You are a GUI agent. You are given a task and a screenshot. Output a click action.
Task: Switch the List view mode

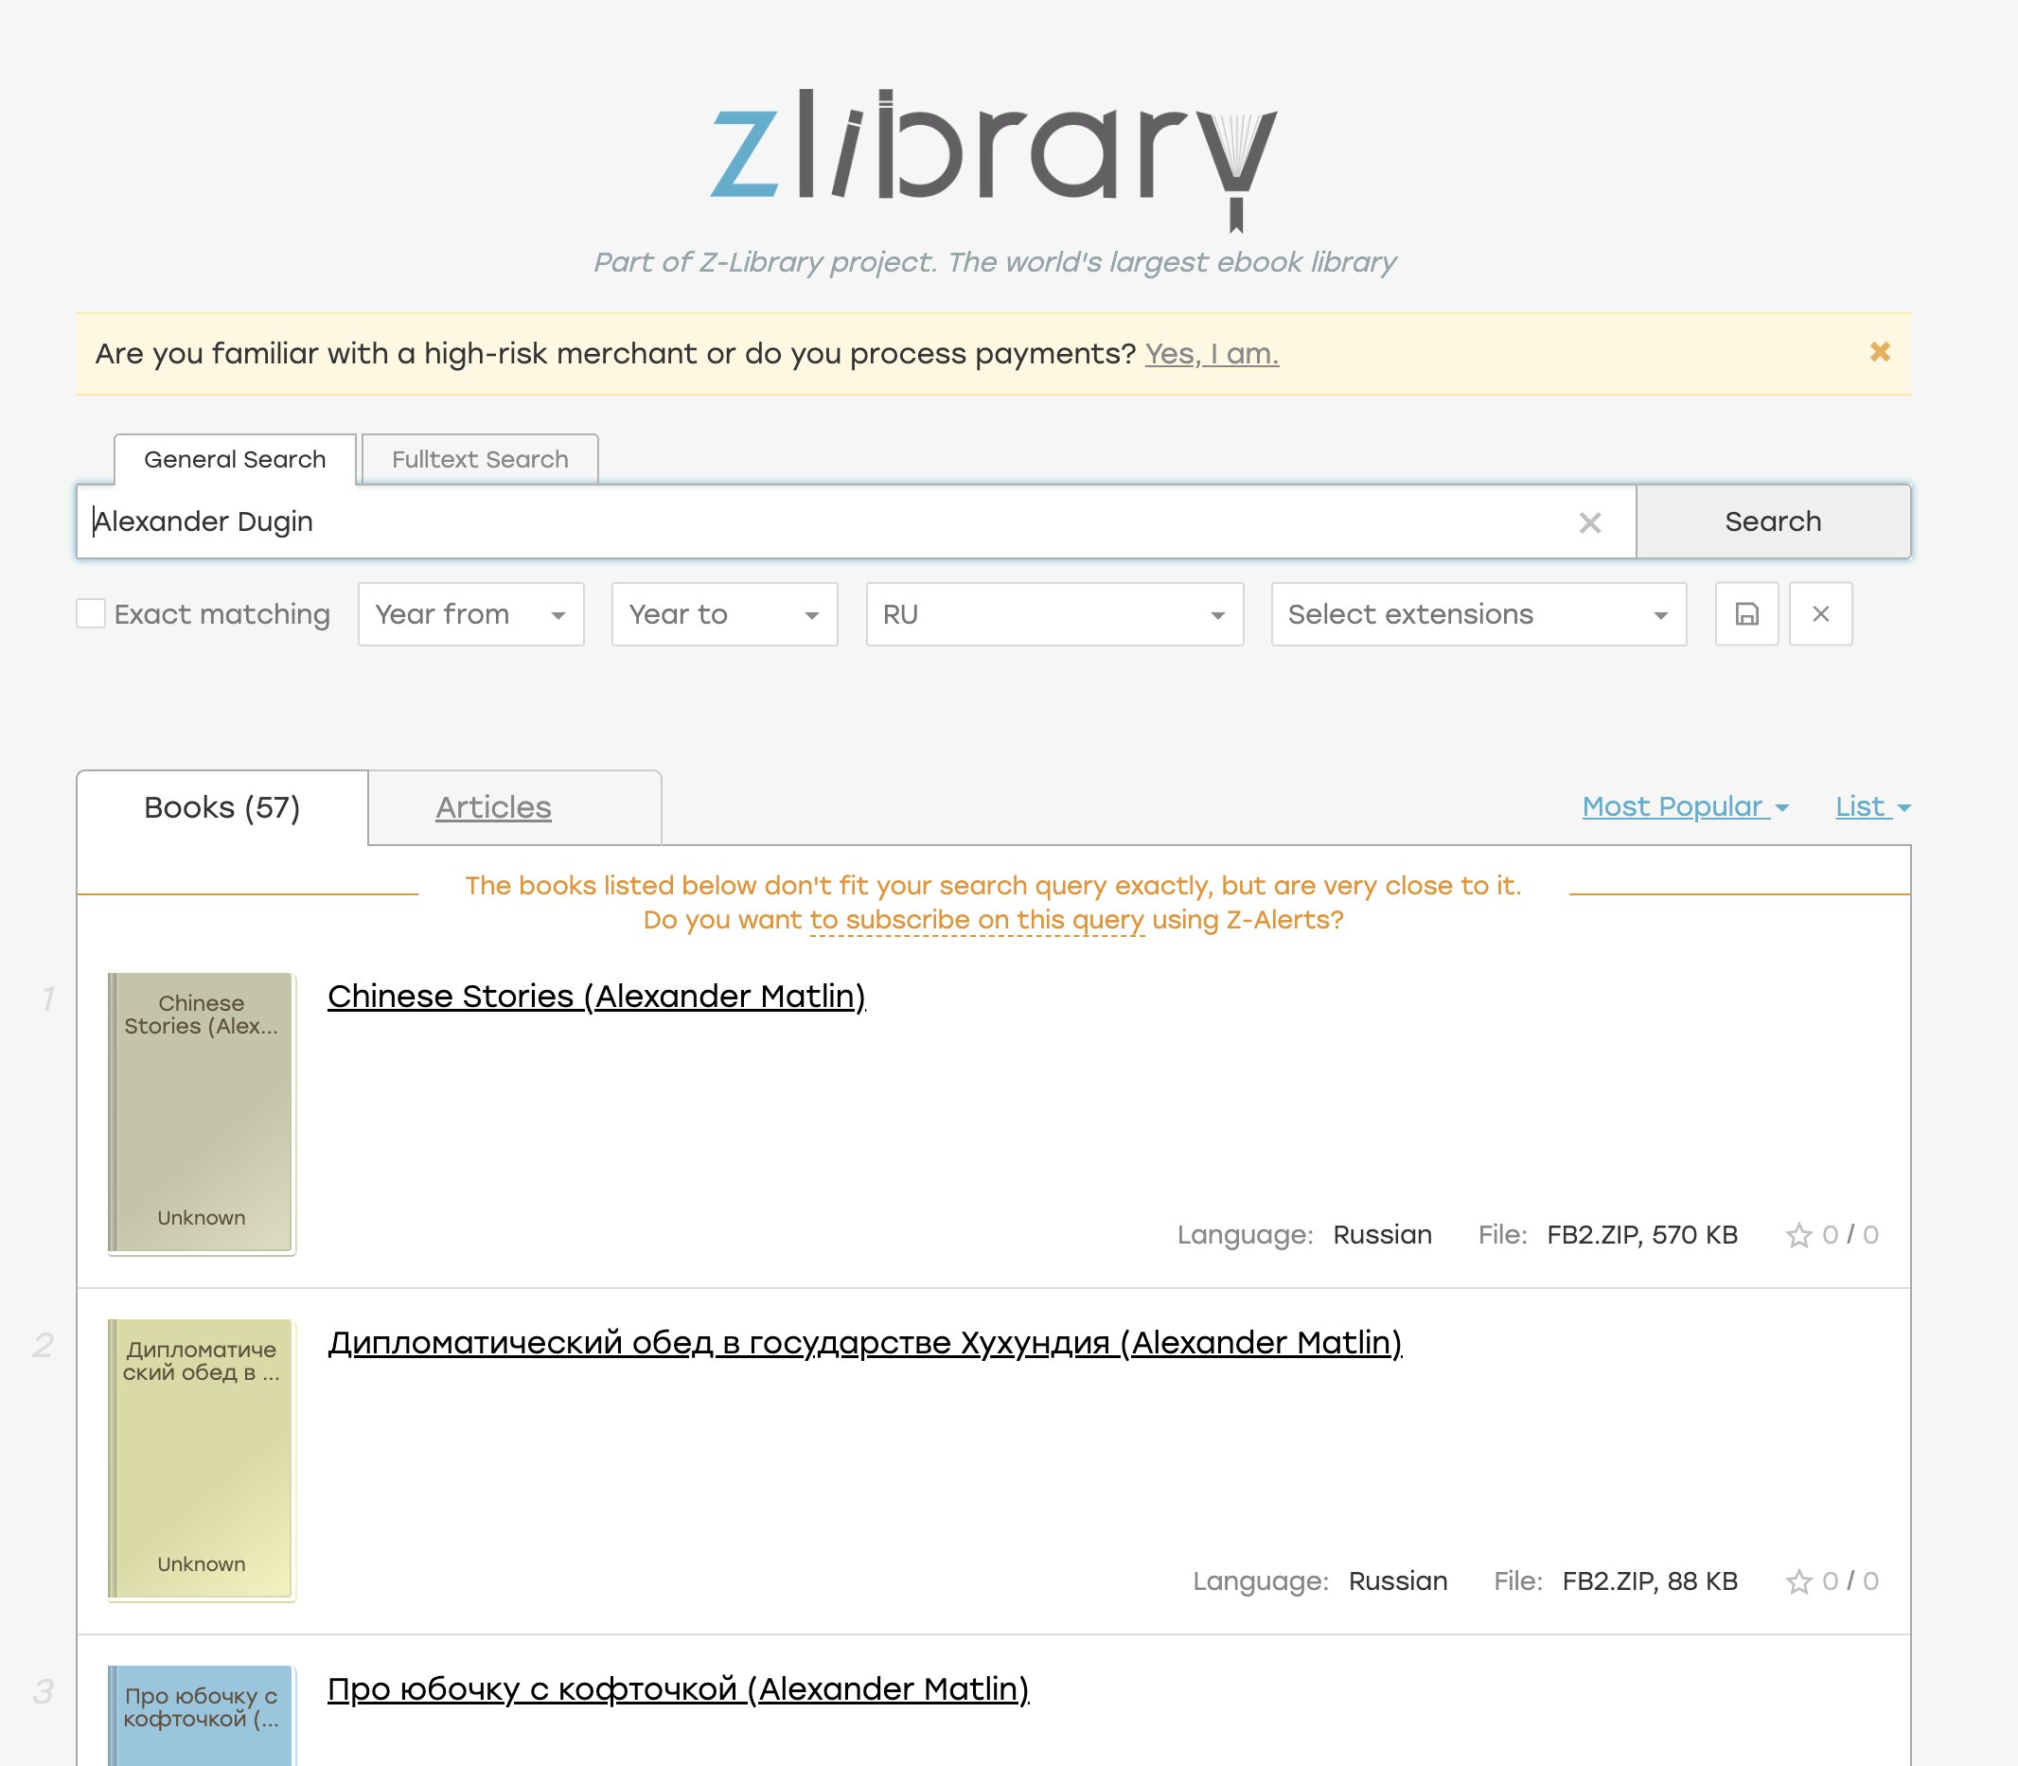[1871, 806]
